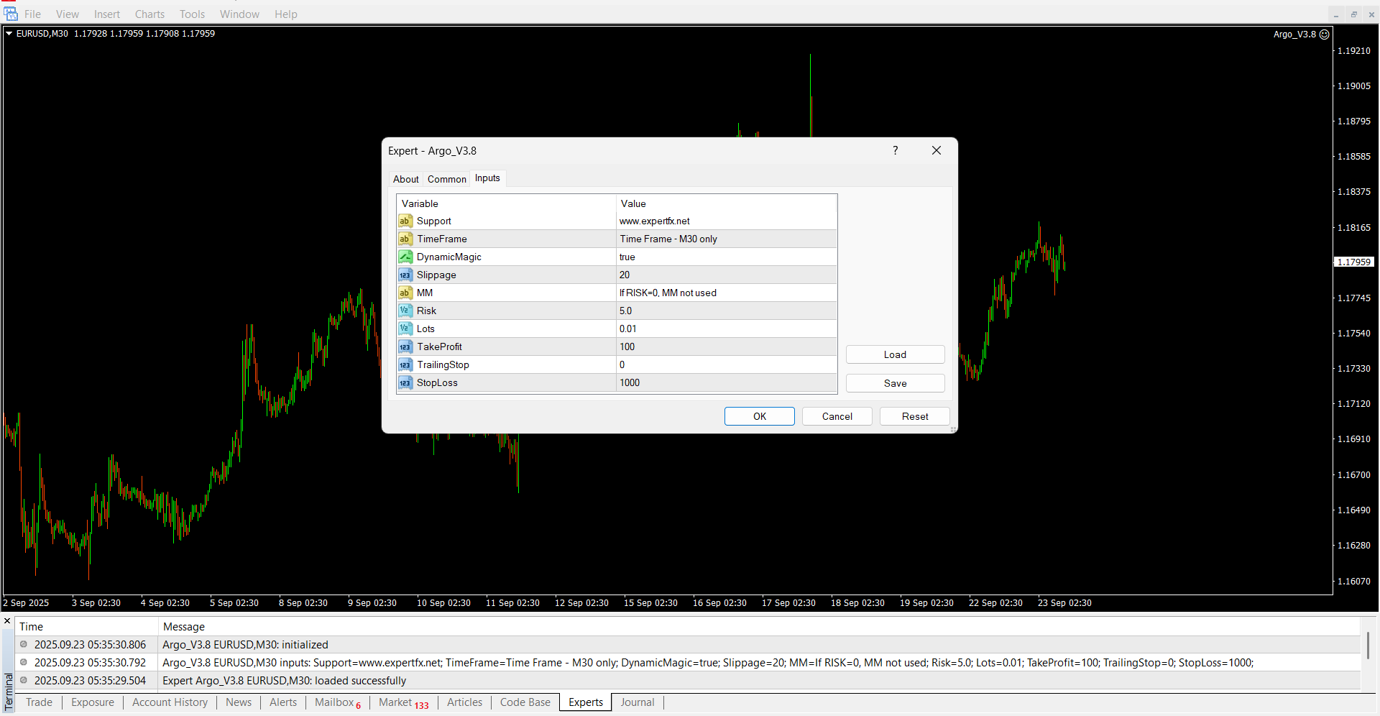Click the terminal log vertical scrollbar
The width and height of the screenshot is (1380, 716).
pyautogui.click(x=1368, y=645)
